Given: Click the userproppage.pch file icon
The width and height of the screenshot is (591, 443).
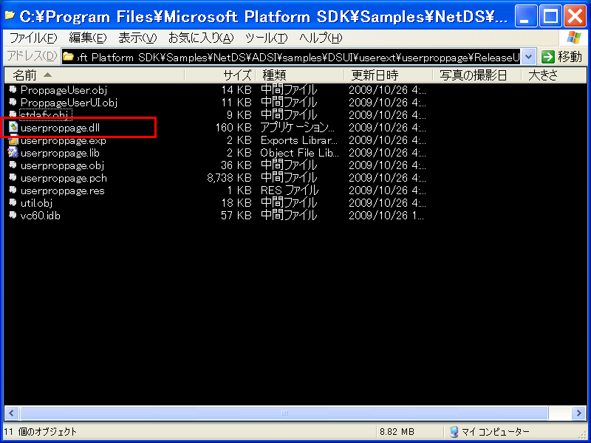Looking at the screenshot, I should [13, 178].
